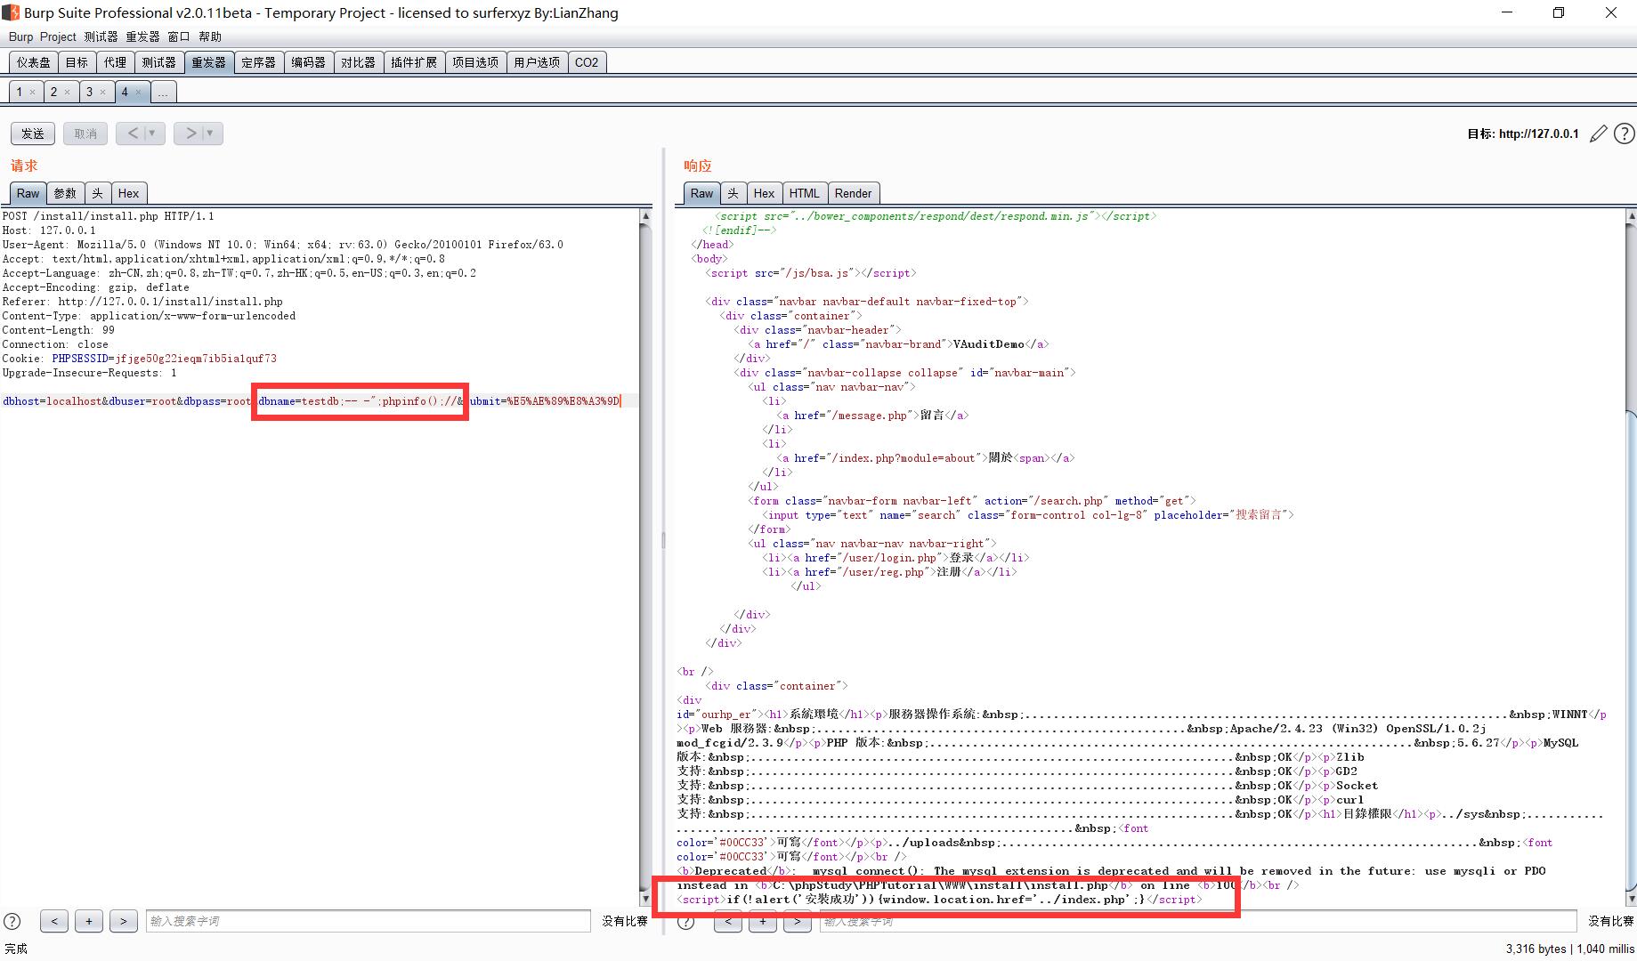This screenshot has height=961, width=1637.
Task: Go to next request in history
Action: point(190,133)
